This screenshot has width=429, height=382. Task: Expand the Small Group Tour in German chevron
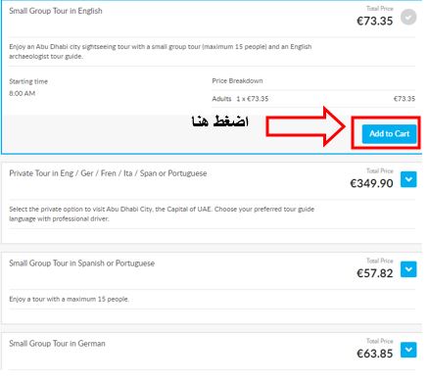(408, 350)
